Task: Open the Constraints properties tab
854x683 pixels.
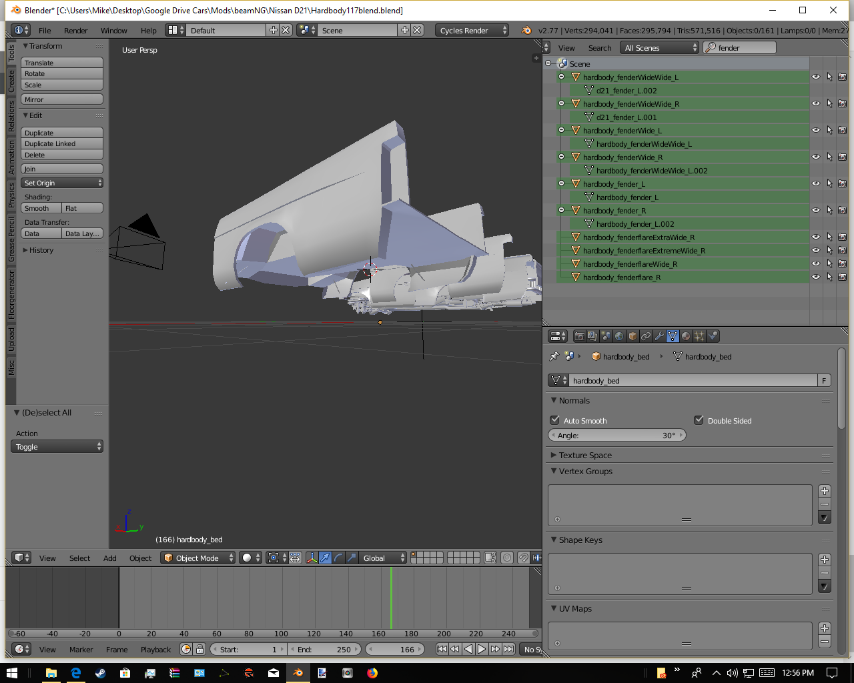Action: tap(646, 336)
